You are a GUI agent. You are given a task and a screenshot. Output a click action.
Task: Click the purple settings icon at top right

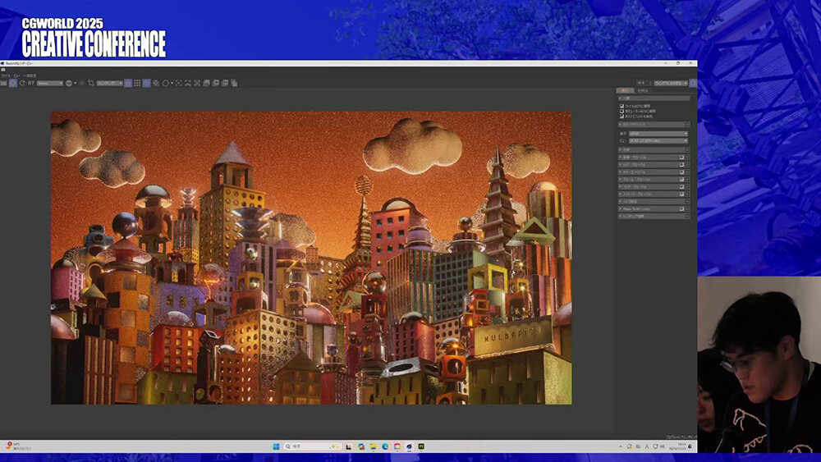(693, 83)
